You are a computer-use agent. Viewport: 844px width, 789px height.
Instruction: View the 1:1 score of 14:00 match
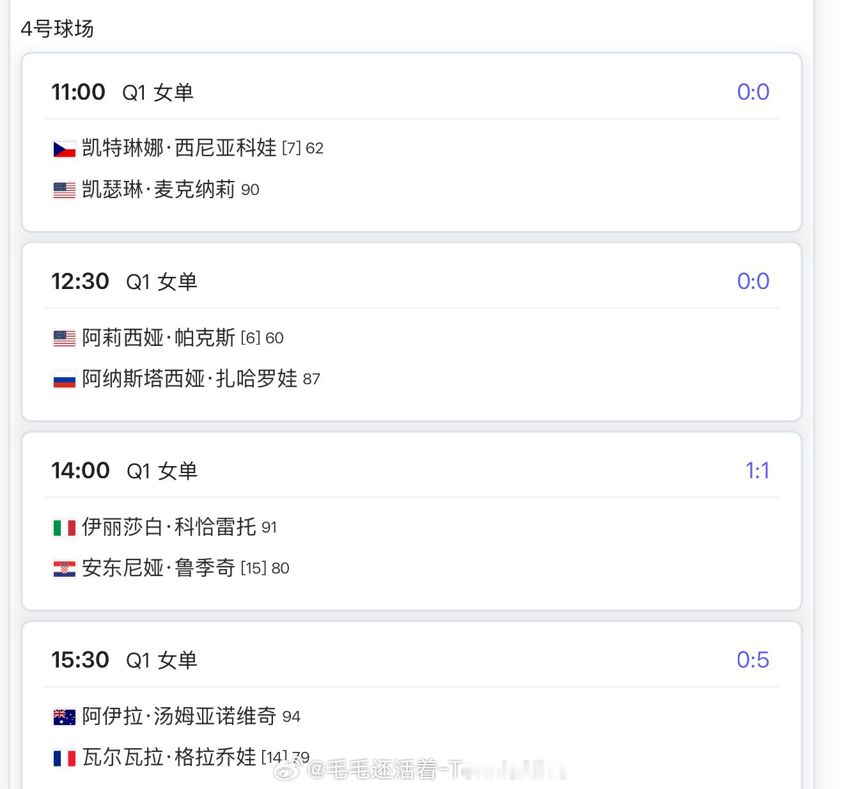(758, 471)
